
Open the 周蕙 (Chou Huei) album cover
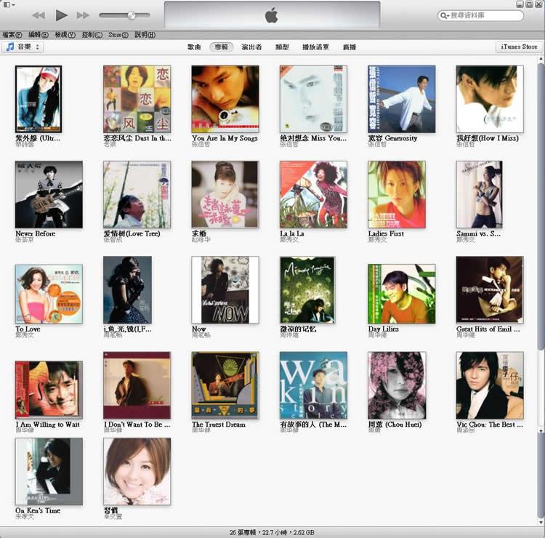pyautogui.click(x=397, y=385)
